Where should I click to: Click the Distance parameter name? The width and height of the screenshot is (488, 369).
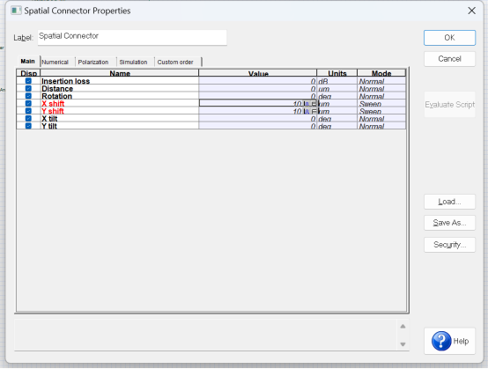click(57, 89)
